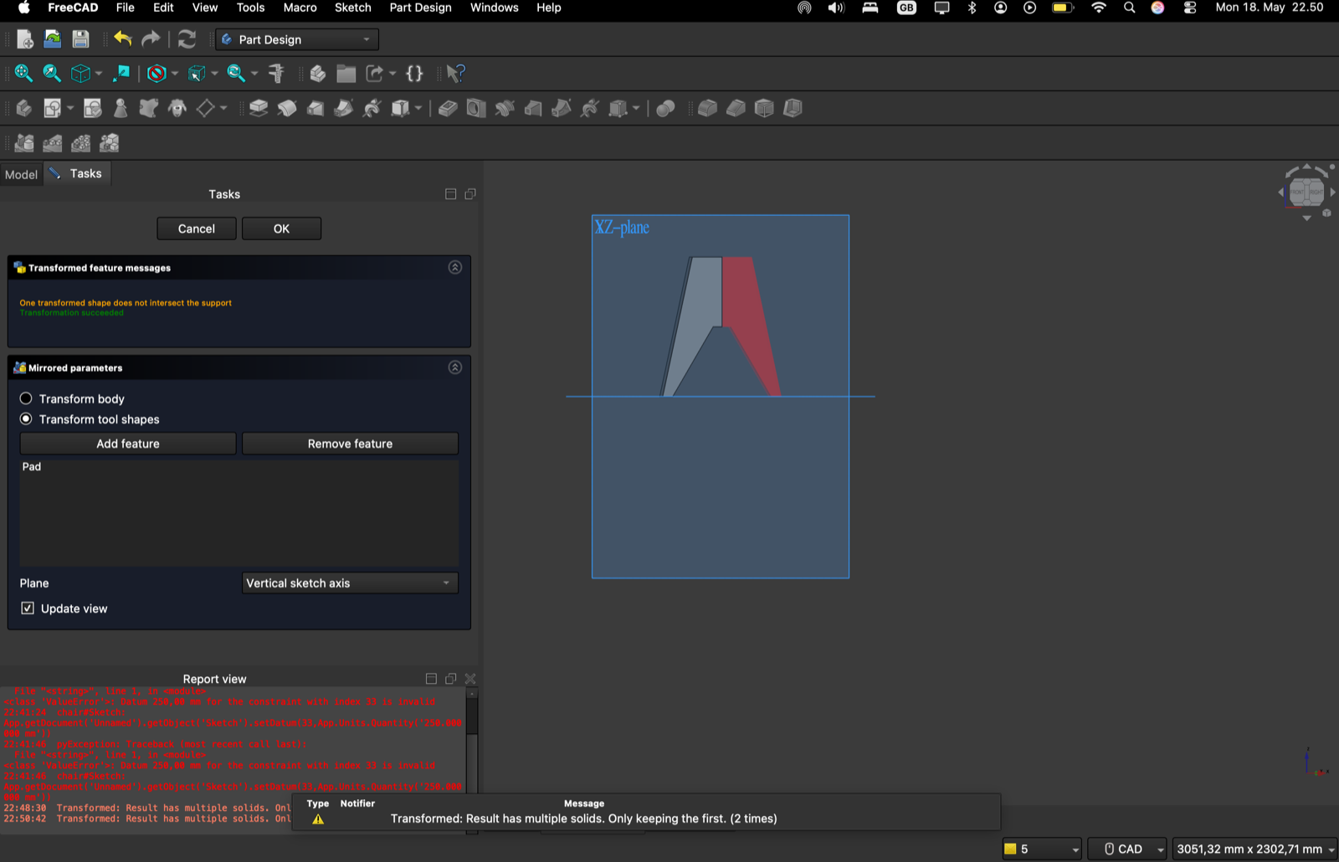Open a file with the folder icon
The width and height of the screenshot is (1339, 862).
click(x=53, y=39)
